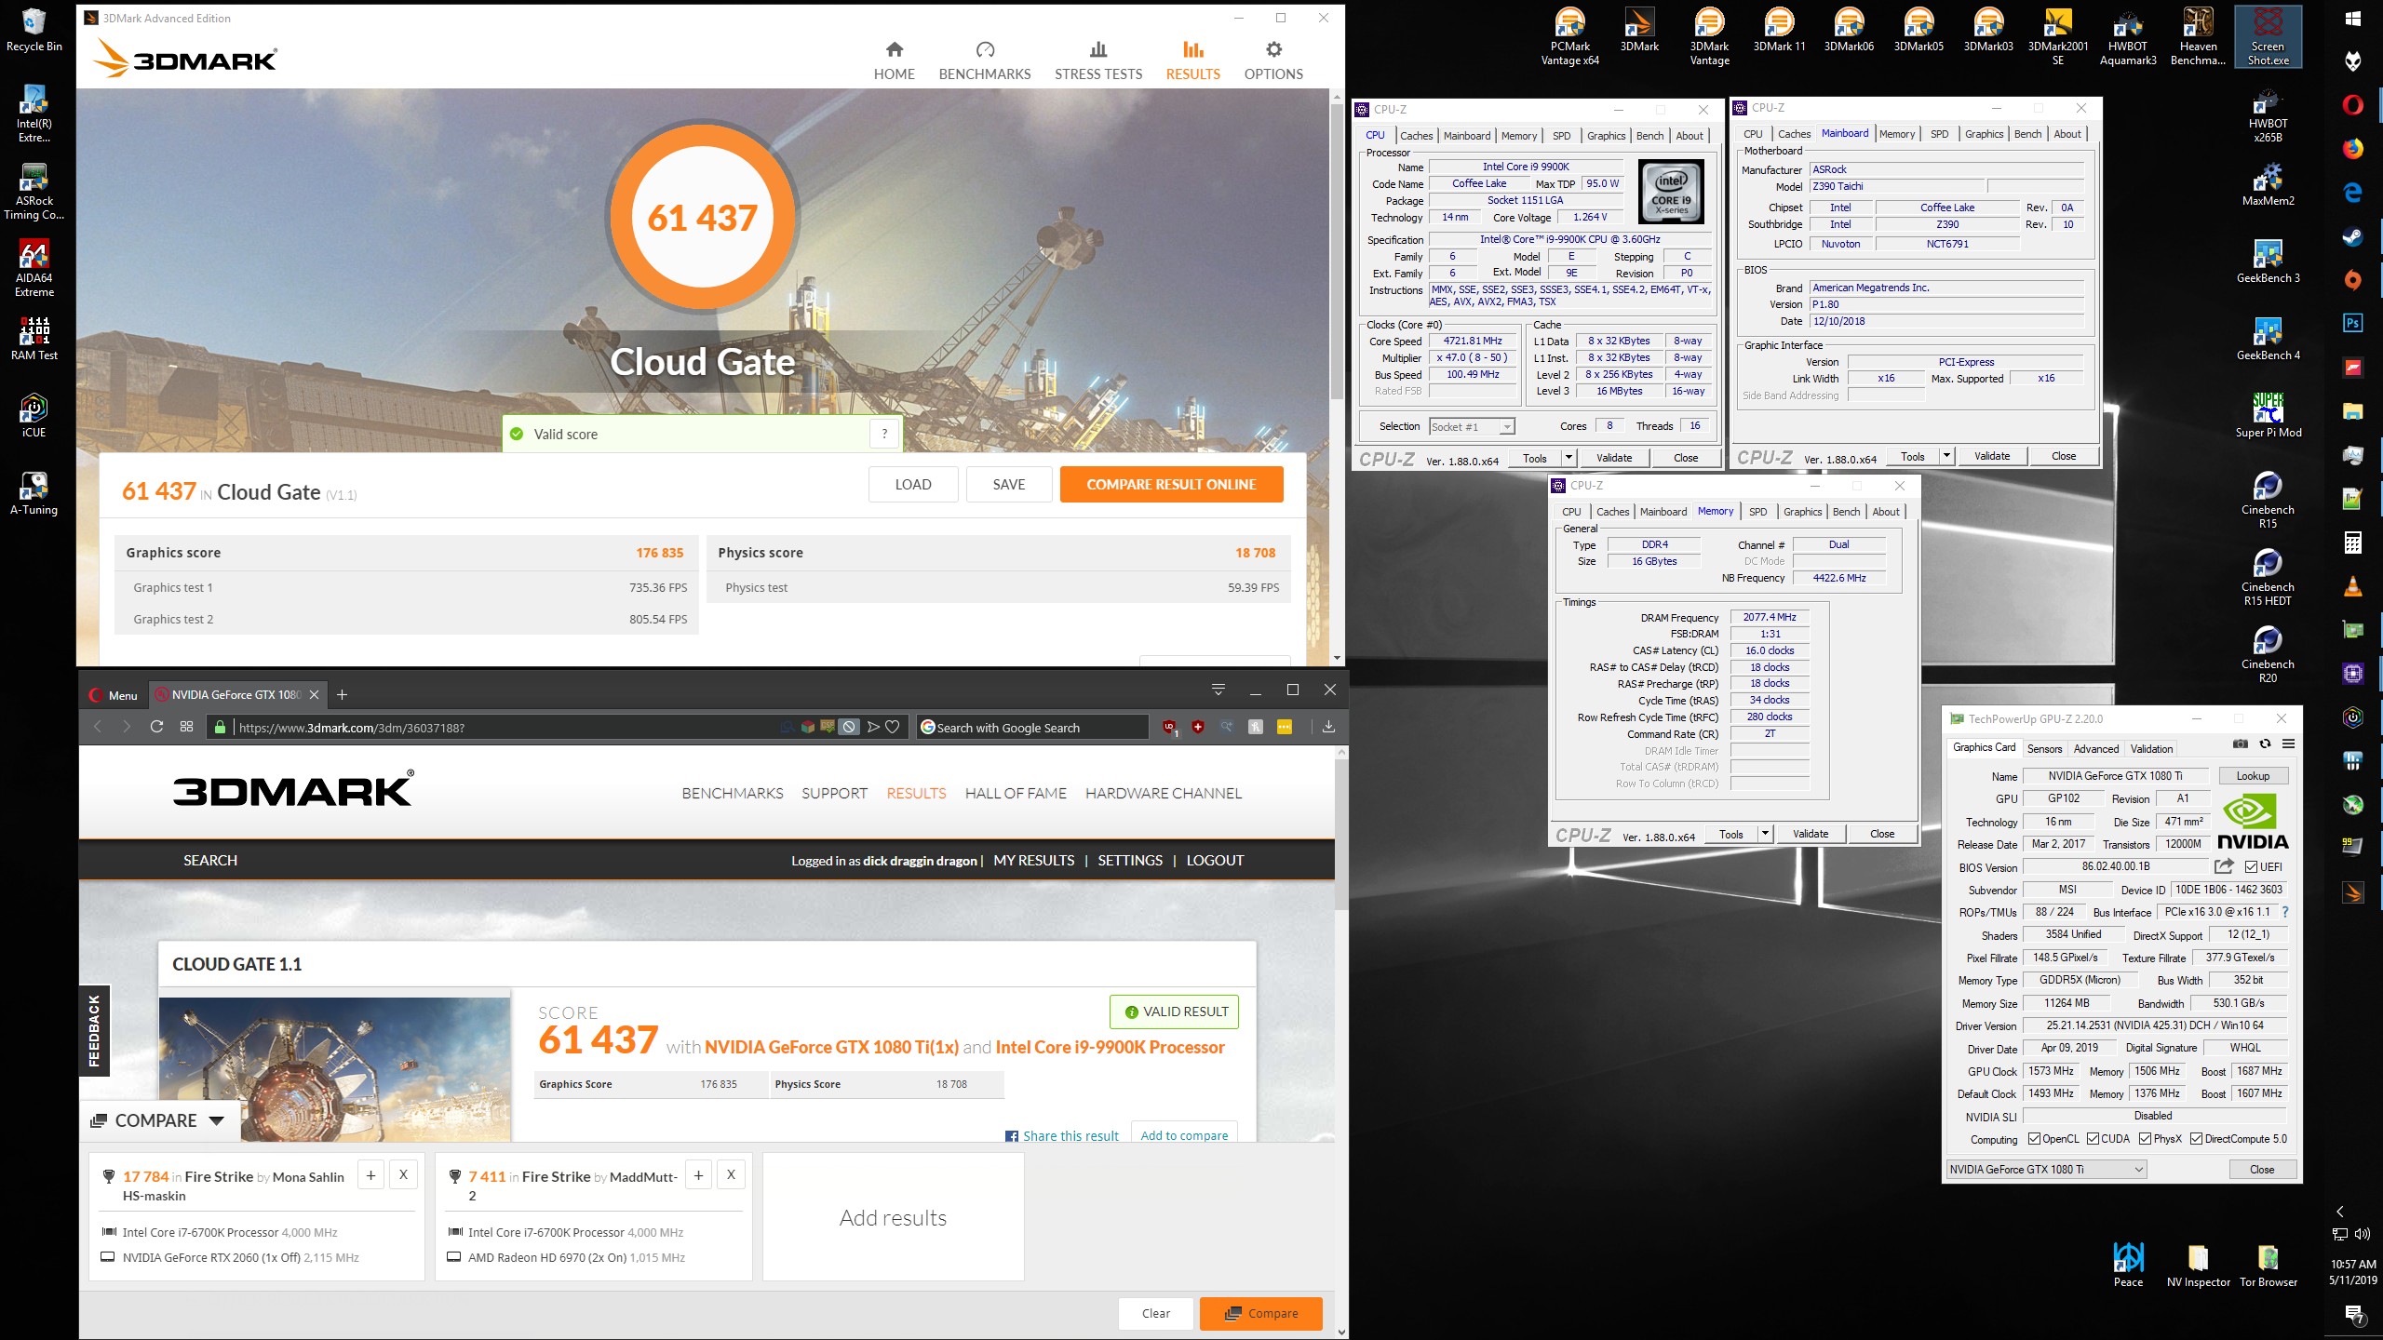
Task: Take a GPU-Z screenshot with camera icon
Action: (x=2241, y=744)
